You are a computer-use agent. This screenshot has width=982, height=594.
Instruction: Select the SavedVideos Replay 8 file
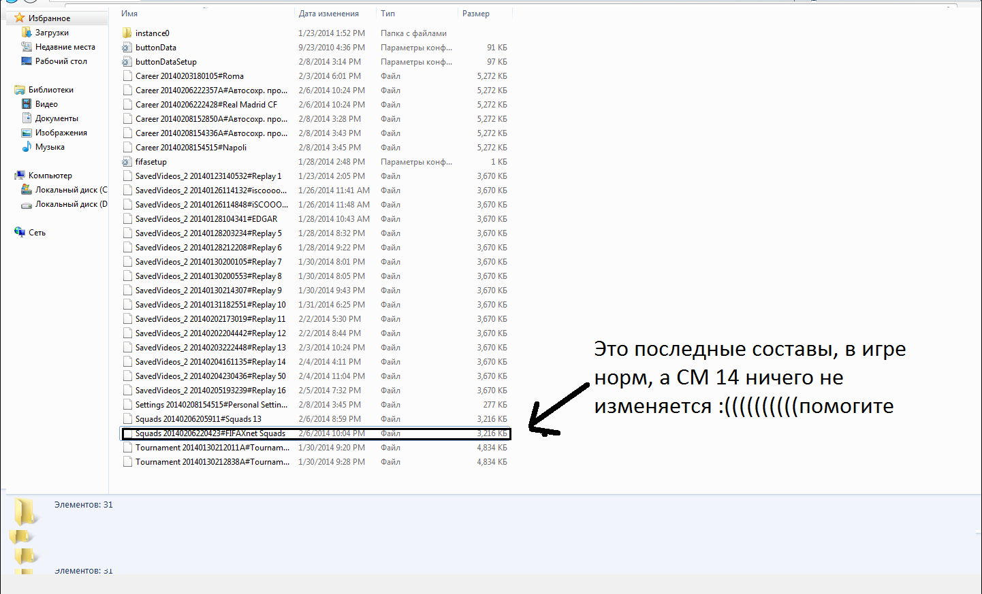coord(208,276)
